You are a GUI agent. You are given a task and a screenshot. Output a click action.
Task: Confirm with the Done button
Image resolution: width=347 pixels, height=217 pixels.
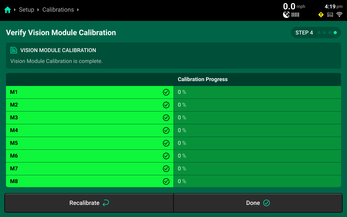pos(258,203)
